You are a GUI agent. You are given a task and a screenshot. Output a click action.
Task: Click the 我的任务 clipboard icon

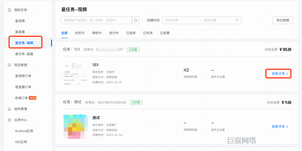tap(9, 10)
